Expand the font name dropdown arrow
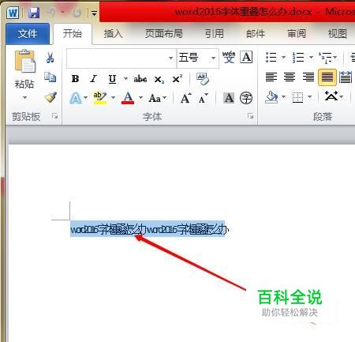355x342 pixels. tap(171, 58)
